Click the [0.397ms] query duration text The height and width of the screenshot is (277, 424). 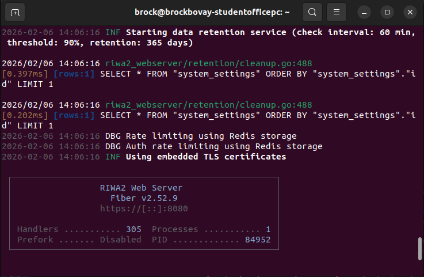tap(25, 74)
